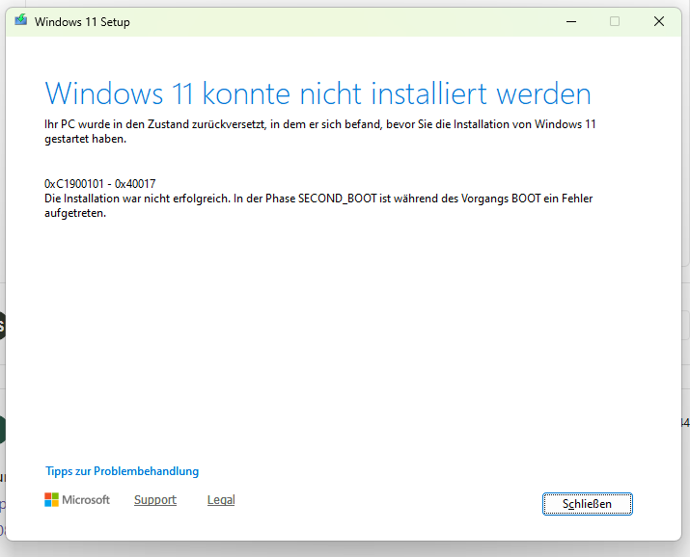Click the Windows 11 Setup title text
The height and width of the screenshot is (557, 690).
82,21
